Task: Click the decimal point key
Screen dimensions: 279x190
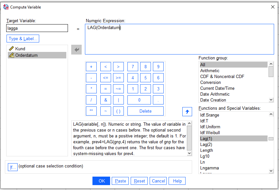Action: [158, 100]
